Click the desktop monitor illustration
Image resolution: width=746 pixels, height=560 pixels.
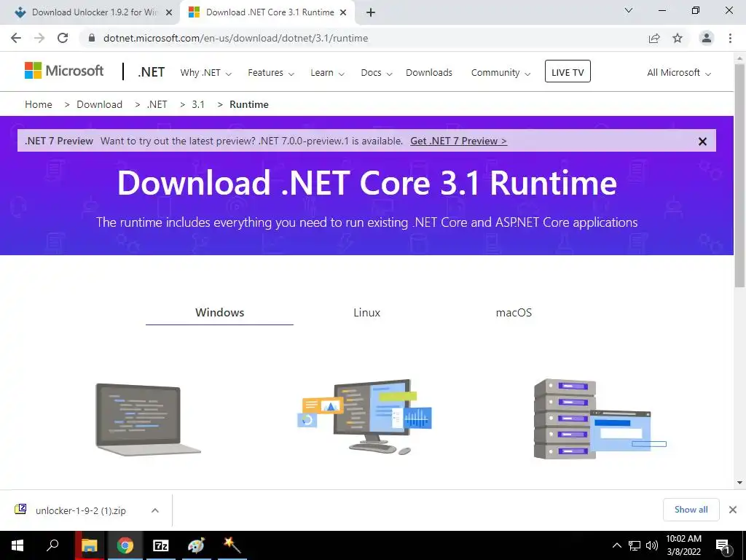[x=364, y=416]
